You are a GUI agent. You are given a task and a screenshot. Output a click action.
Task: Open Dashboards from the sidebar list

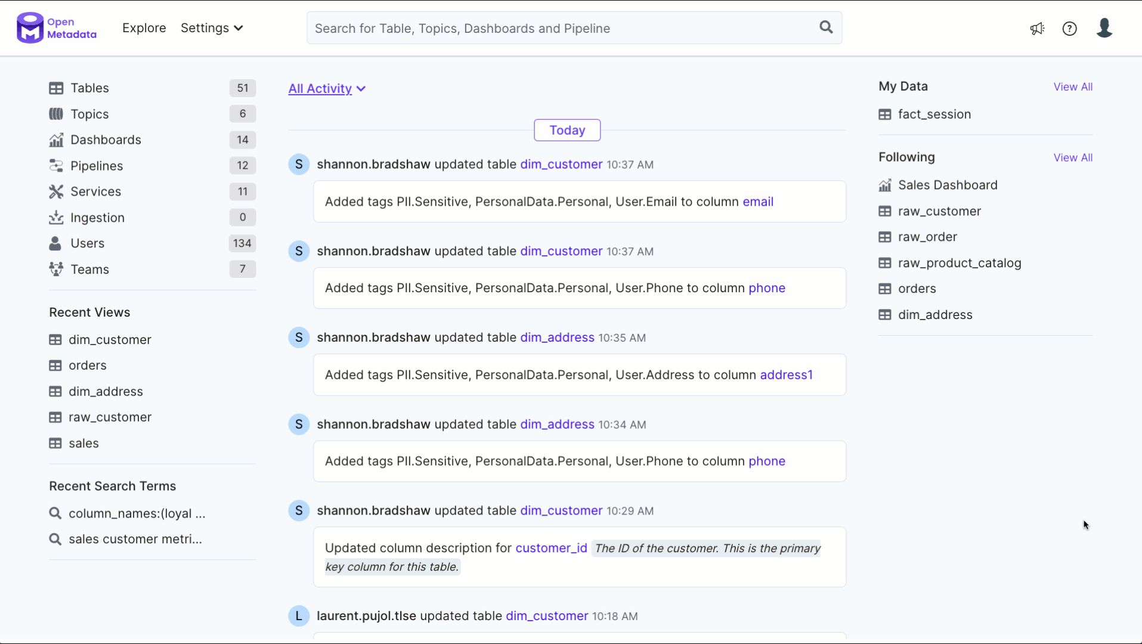click(x=106, y=140)
